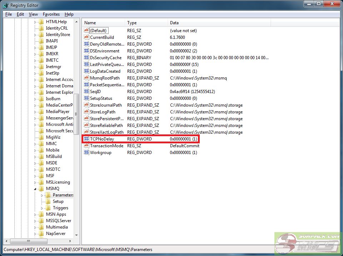343x256 pixels.
Task: Expand the Triggers subkey arrow
Action: [x=42, y=208]
